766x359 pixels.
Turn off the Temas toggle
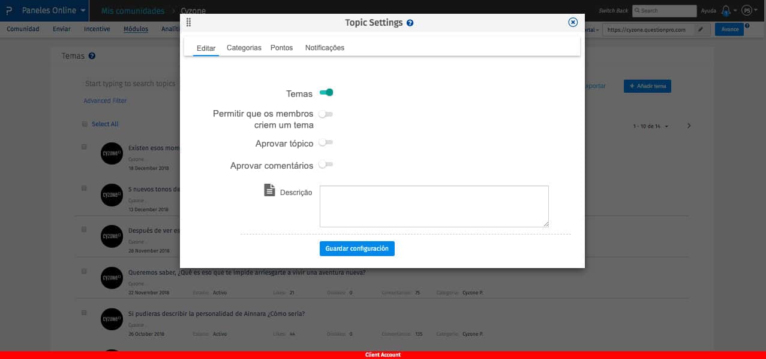[326, 93]
